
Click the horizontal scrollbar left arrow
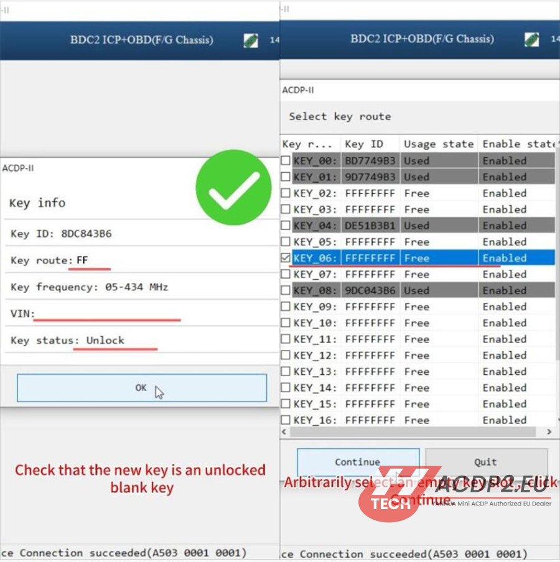click(285, 431)
